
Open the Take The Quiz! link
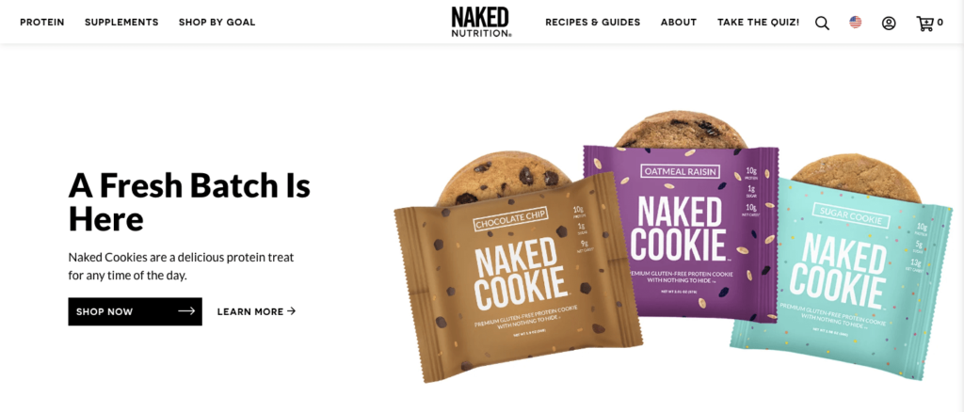(x=759, y=22)
